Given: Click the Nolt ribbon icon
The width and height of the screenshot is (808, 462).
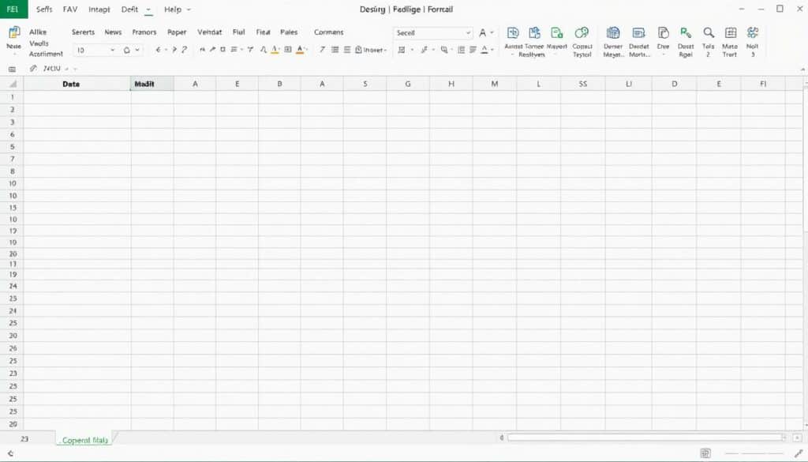Looking at the screenshot, I should pyautogui.click(x=752, y=33).
